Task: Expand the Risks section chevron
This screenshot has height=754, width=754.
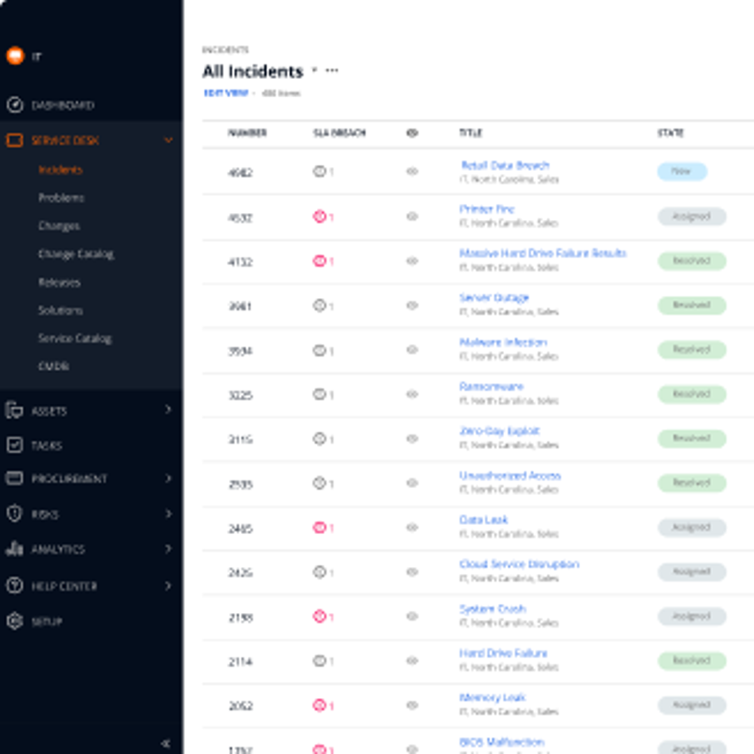Action: tap(168, 514)
